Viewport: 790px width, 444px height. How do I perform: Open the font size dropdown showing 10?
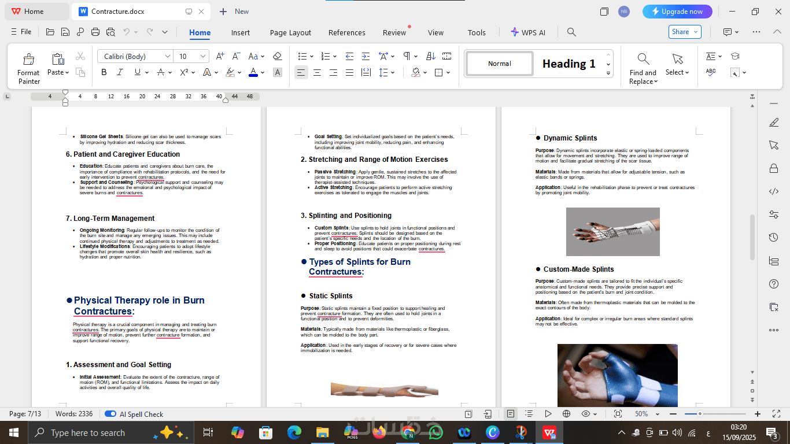point(203,56)
